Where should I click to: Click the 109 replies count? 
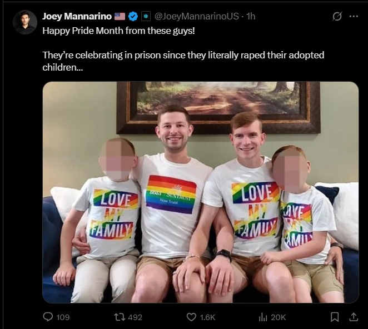click(63, 317)
